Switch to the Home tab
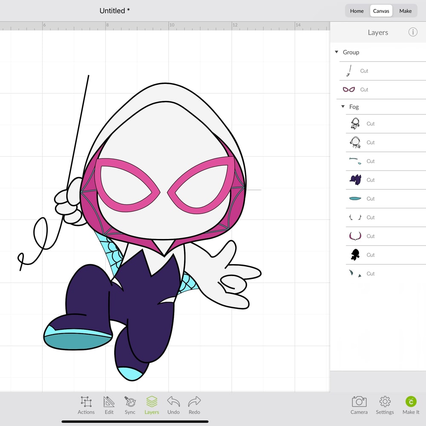426x426 pixels. pos(357,11)
